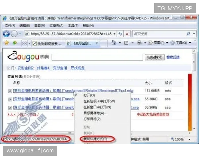Click the Gougou logo
Image resolution: width=199 pixels, height=159 pixels.
(x=28, y=57)
